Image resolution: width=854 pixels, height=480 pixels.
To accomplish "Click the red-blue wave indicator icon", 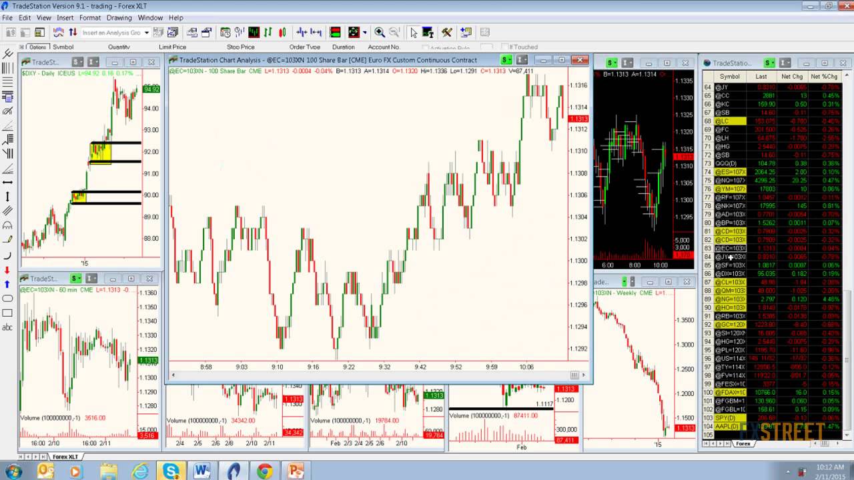I will point(58,32).
